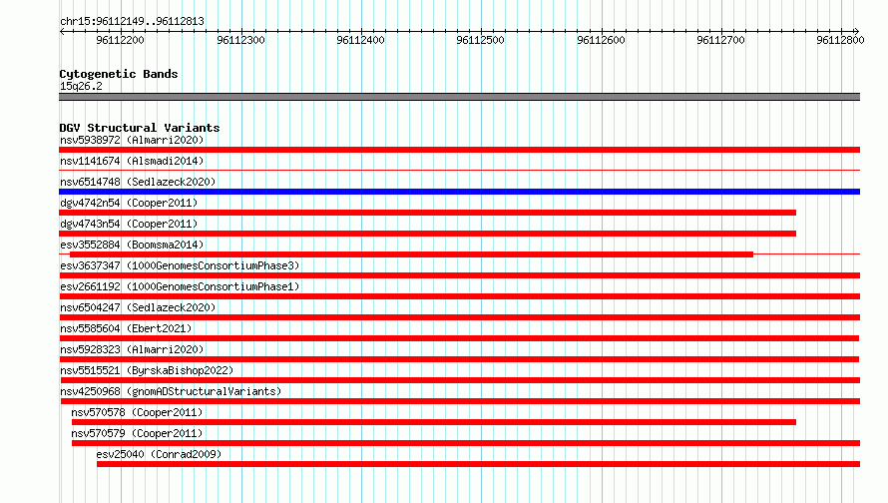The height and width of the screenshot is (503, 888).
Task: Click ruler position 96112800
Action: (x=840, y=40)
